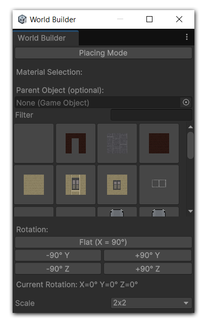Image resolution: width=207 pixels, height=323 pixels.
Task: Select the double outline rectangle tile
Action: (159, 185)
